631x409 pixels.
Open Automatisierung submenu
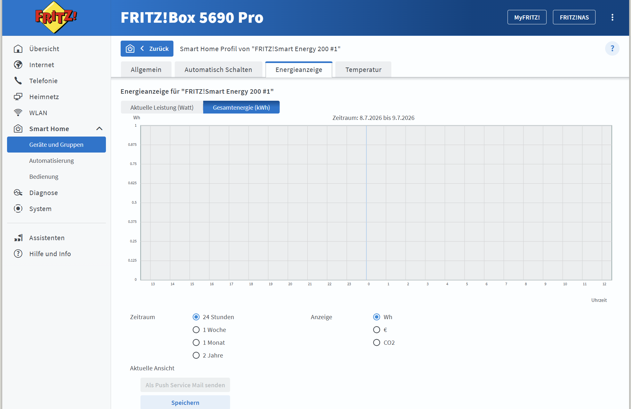coord(56,161)
